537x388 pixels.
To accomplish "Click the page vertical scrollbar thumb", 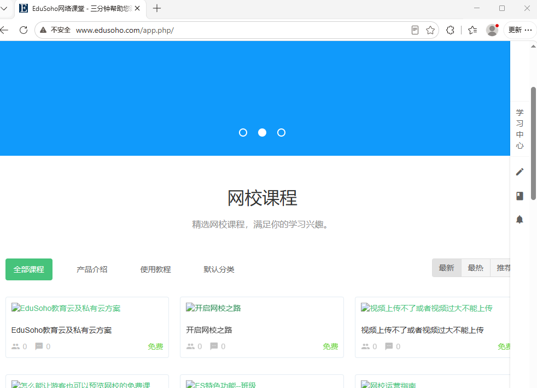I will [x=533, y=143].
